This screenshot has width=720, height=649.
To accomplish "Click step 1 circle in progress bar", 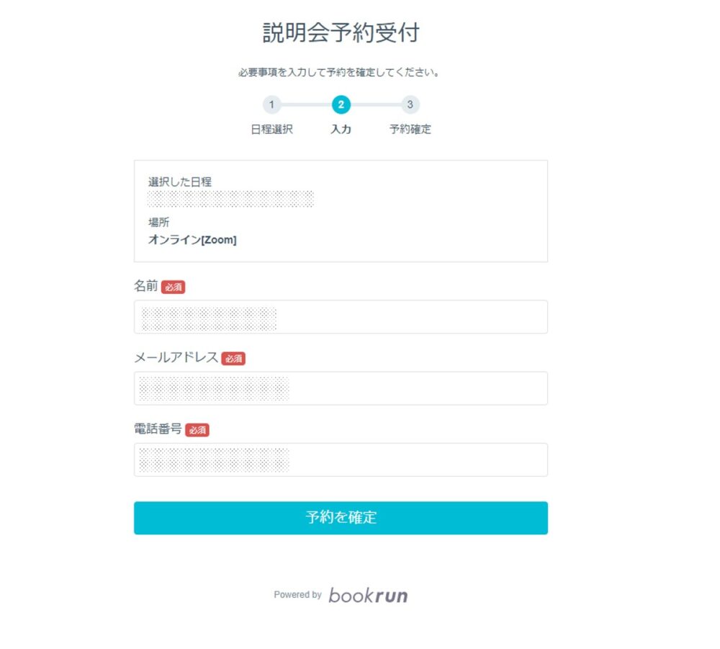I will click(x=271, y=104).
